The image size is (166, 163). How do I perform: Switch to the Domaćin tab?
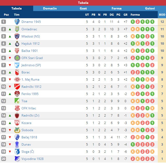pyautogui.click(x=50, y=8)
